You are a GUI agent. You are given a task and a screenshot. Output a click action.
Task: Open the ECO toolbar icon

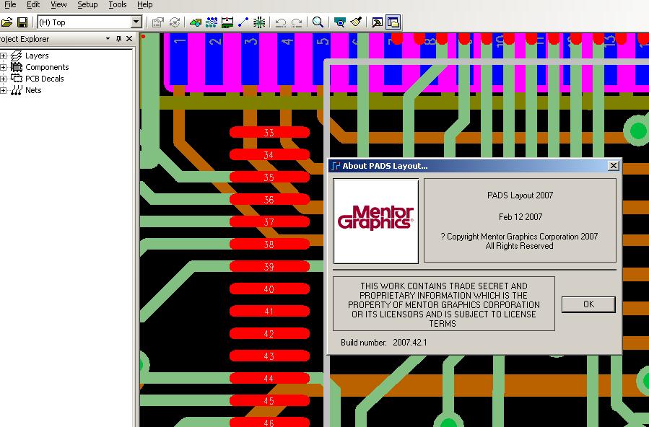click(x=243, y=22)
